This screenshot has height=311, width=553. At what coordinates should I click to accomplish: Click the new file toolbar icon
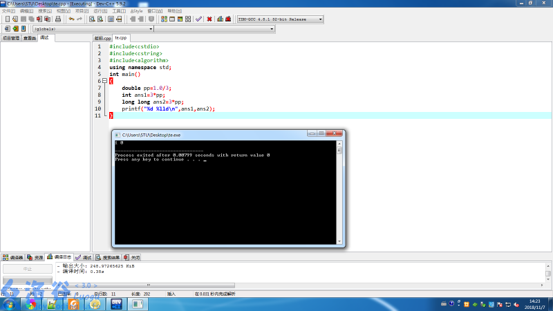coord(6,19)
